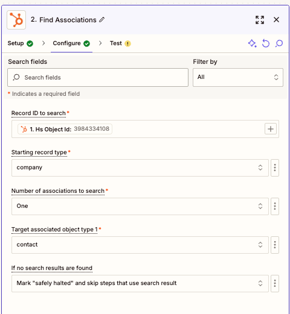Open options menu beside Starting record type
The image size is (290, 314).
[x=275, y=168]
